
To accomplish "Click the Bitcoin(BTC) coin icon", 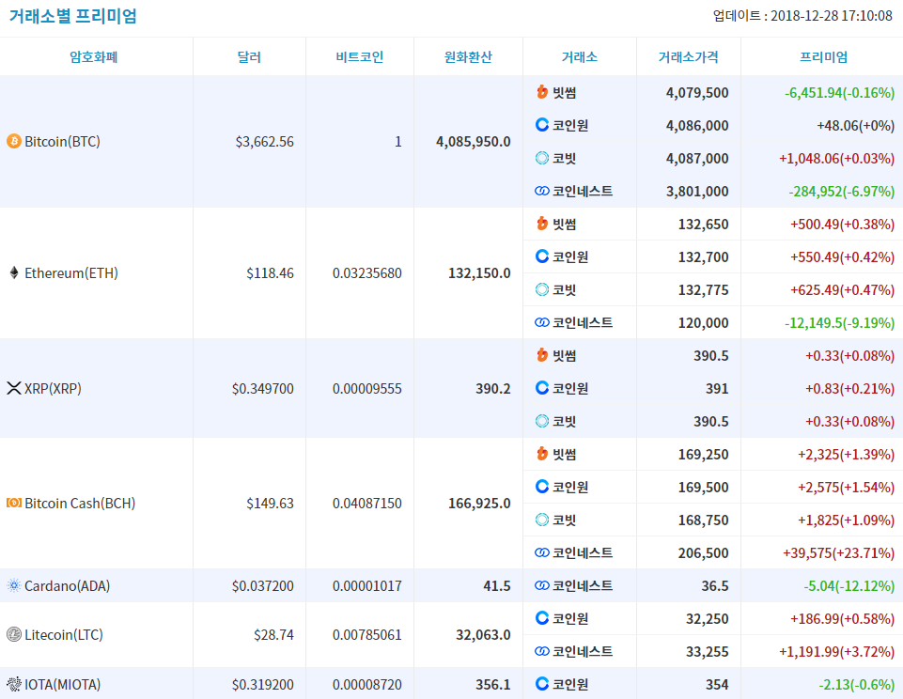I will (x=14, y=141).
